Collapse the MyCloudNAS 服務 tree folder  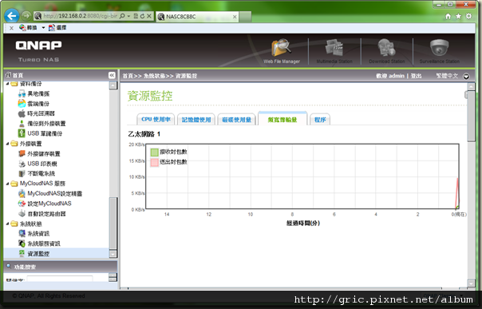pyautogui.click(x=8, y=184)
